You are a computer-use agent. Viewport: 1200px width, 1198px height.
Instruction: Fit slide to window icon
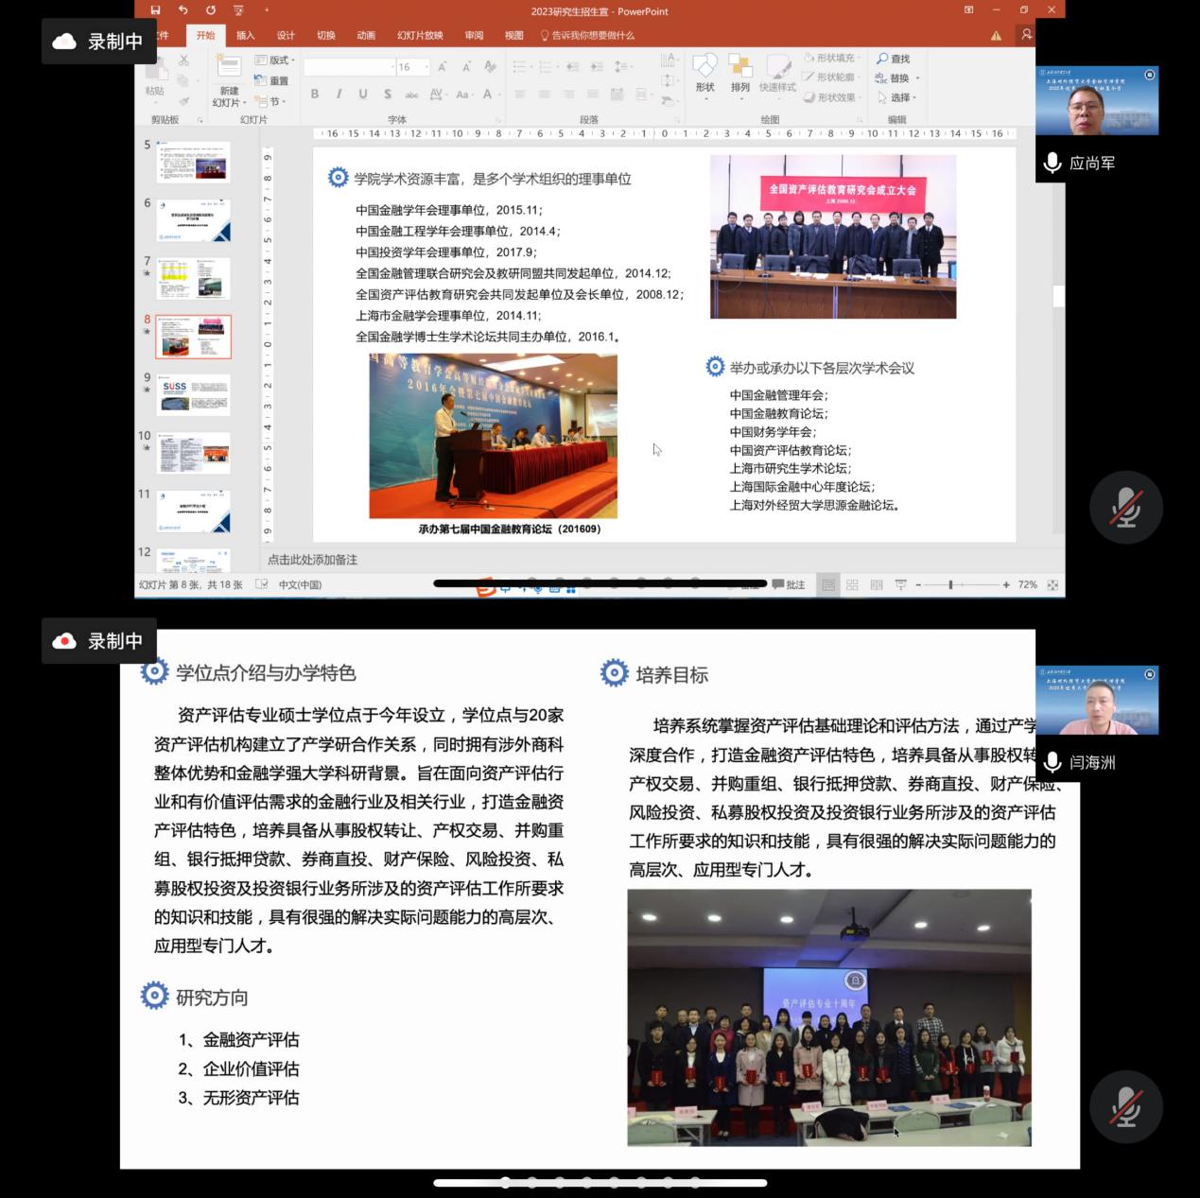click(x=1052, y=585)
